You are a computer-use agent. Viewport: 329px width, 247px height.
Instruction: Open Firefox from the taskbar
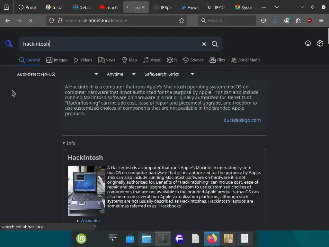coord(212,239)
